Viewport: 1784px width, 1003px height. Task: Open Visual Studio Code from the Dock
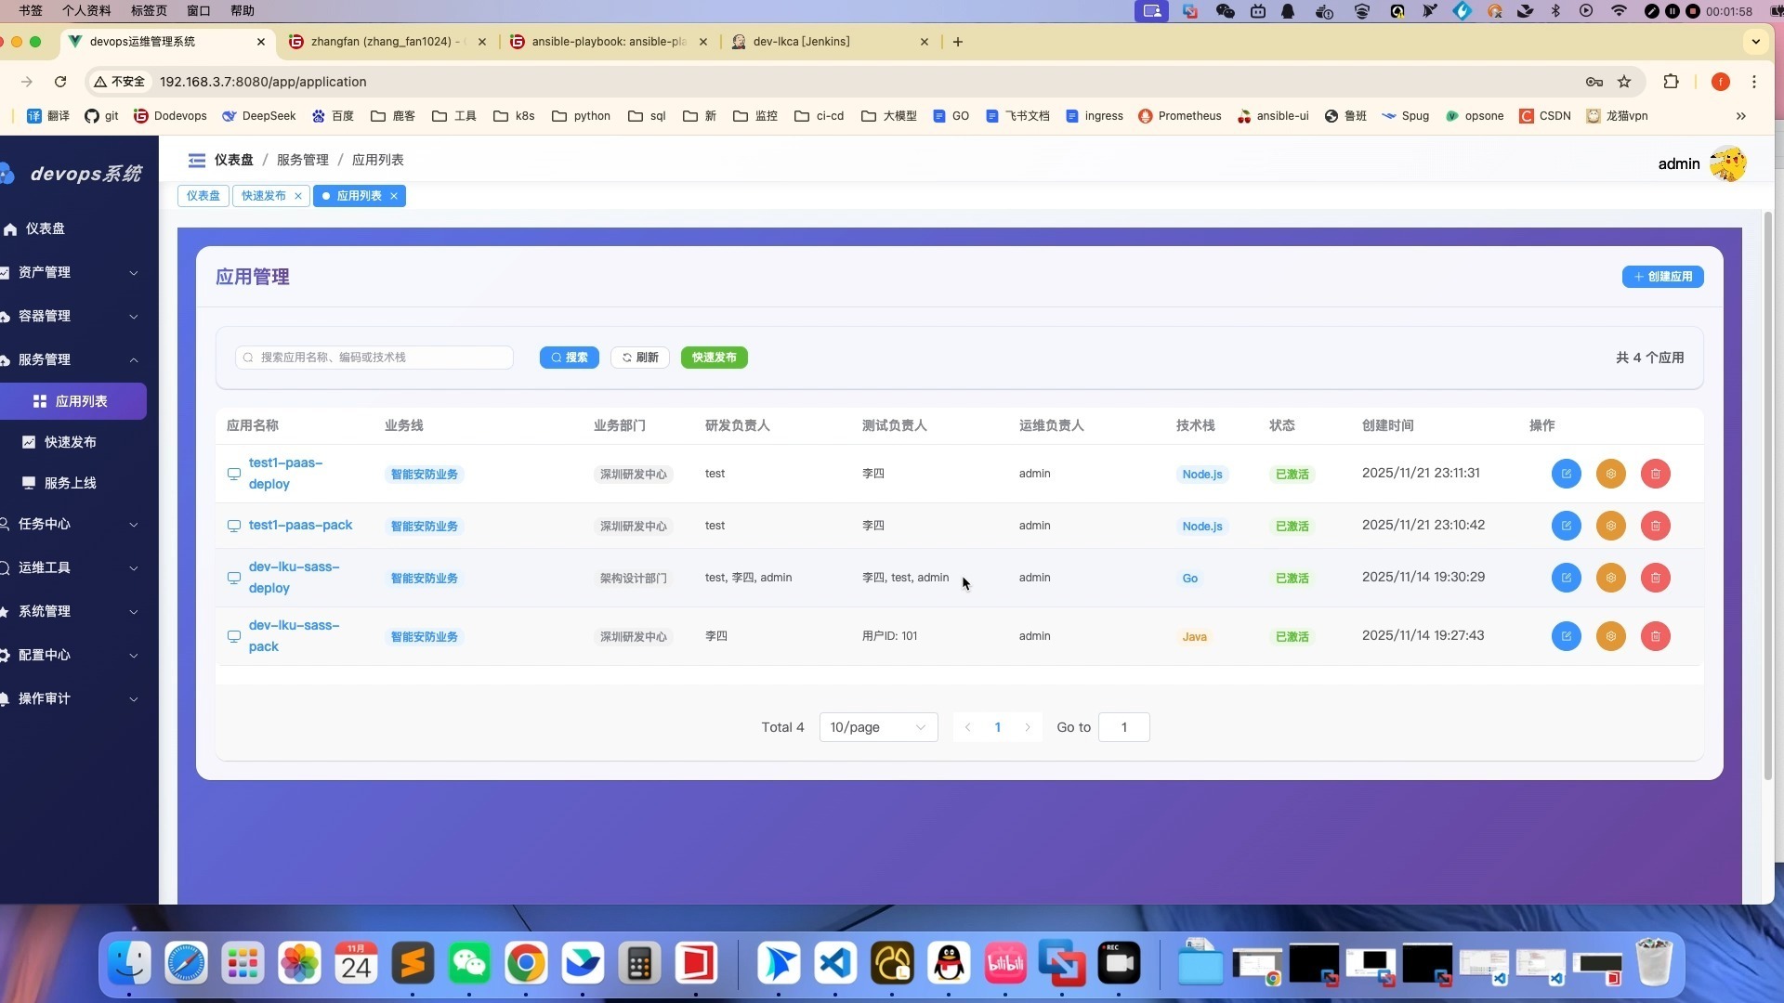click(x=835, y=963)
